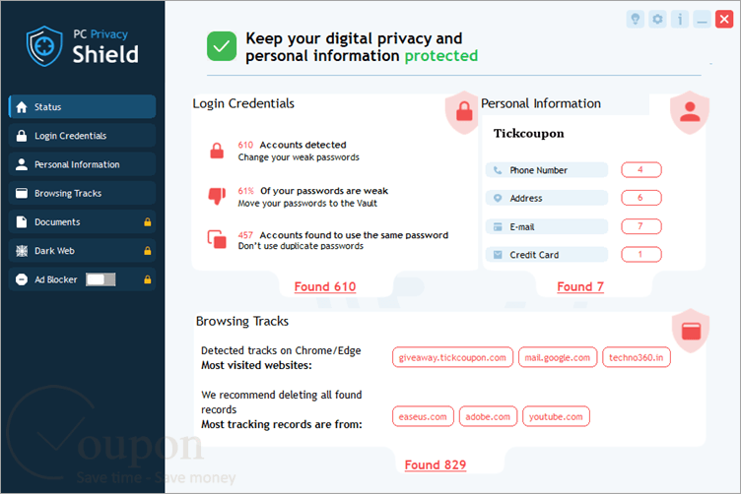Click the green protected checkmark icon
Viewport: 741px width, 494px height.
click(222, 46)
